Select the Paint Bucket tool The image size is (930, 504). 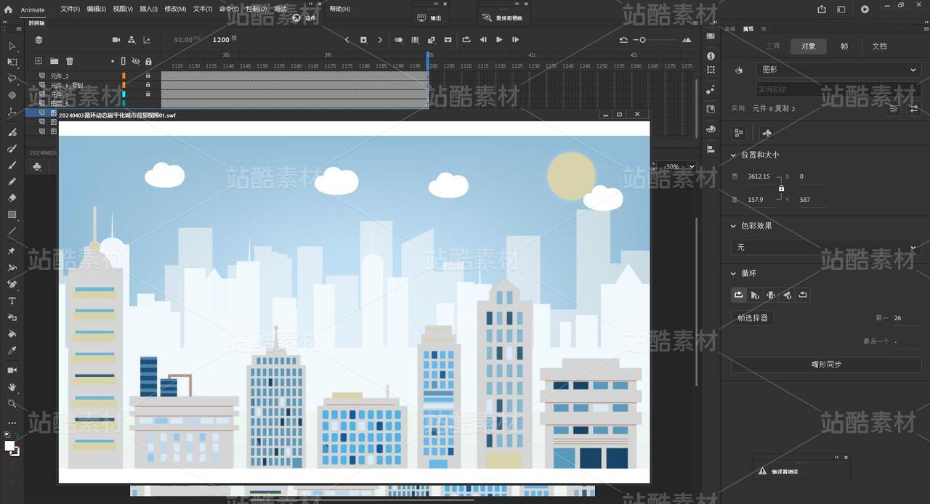(x=12, y=334)
